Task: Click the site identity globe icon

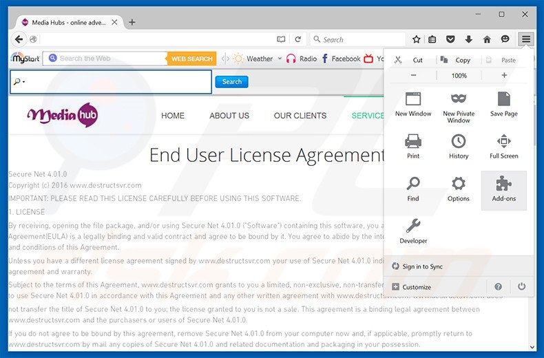Action: 33,39
